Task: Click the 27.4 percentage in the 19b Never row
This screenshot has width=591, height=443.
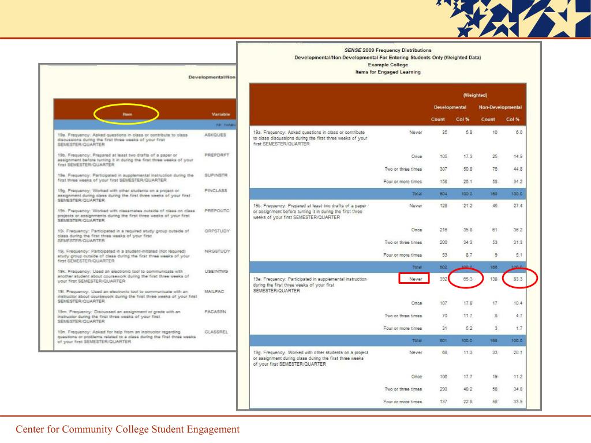Action: [x=518, y=206]
